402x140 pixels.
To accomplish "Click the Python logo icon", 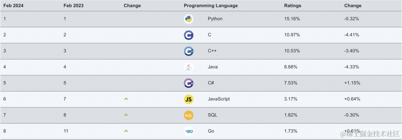I will [x=188, y=19].
